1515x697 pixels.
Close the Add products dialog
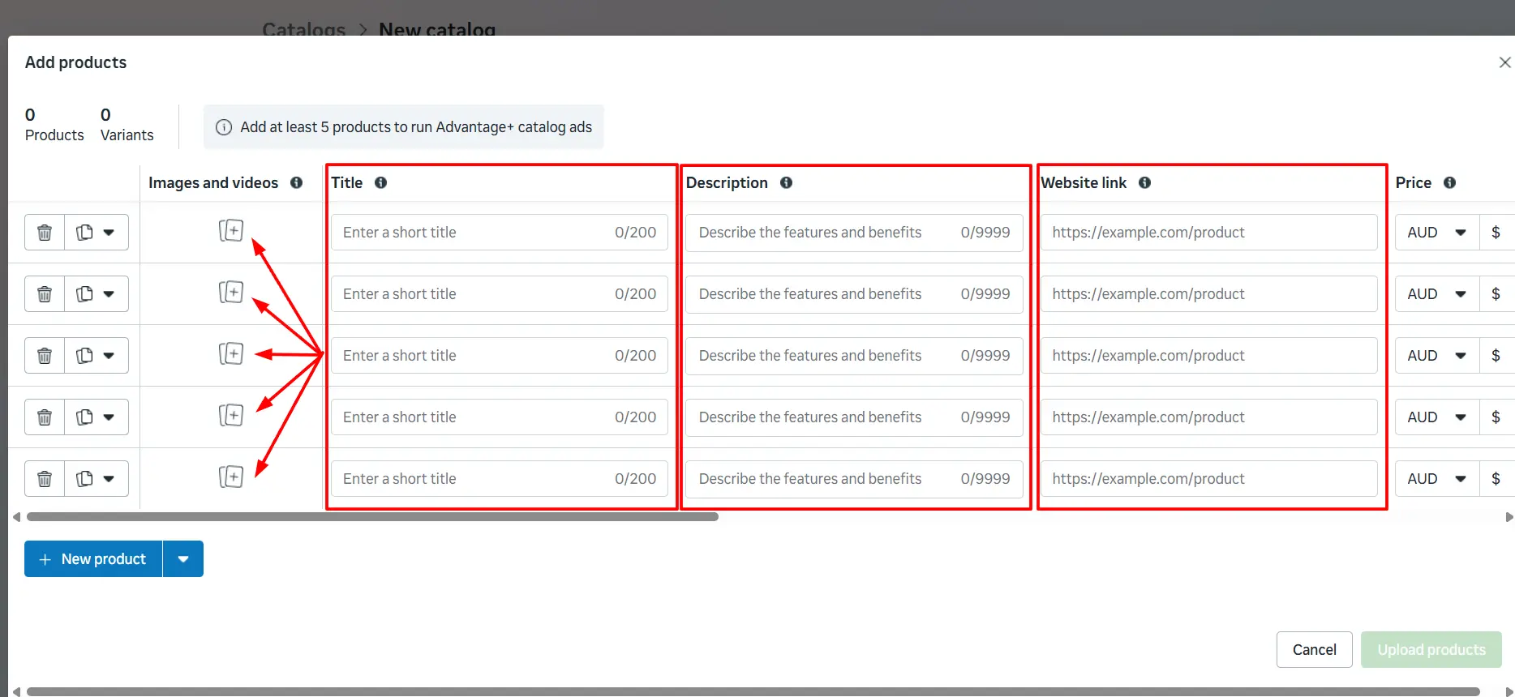[1504, 62]
